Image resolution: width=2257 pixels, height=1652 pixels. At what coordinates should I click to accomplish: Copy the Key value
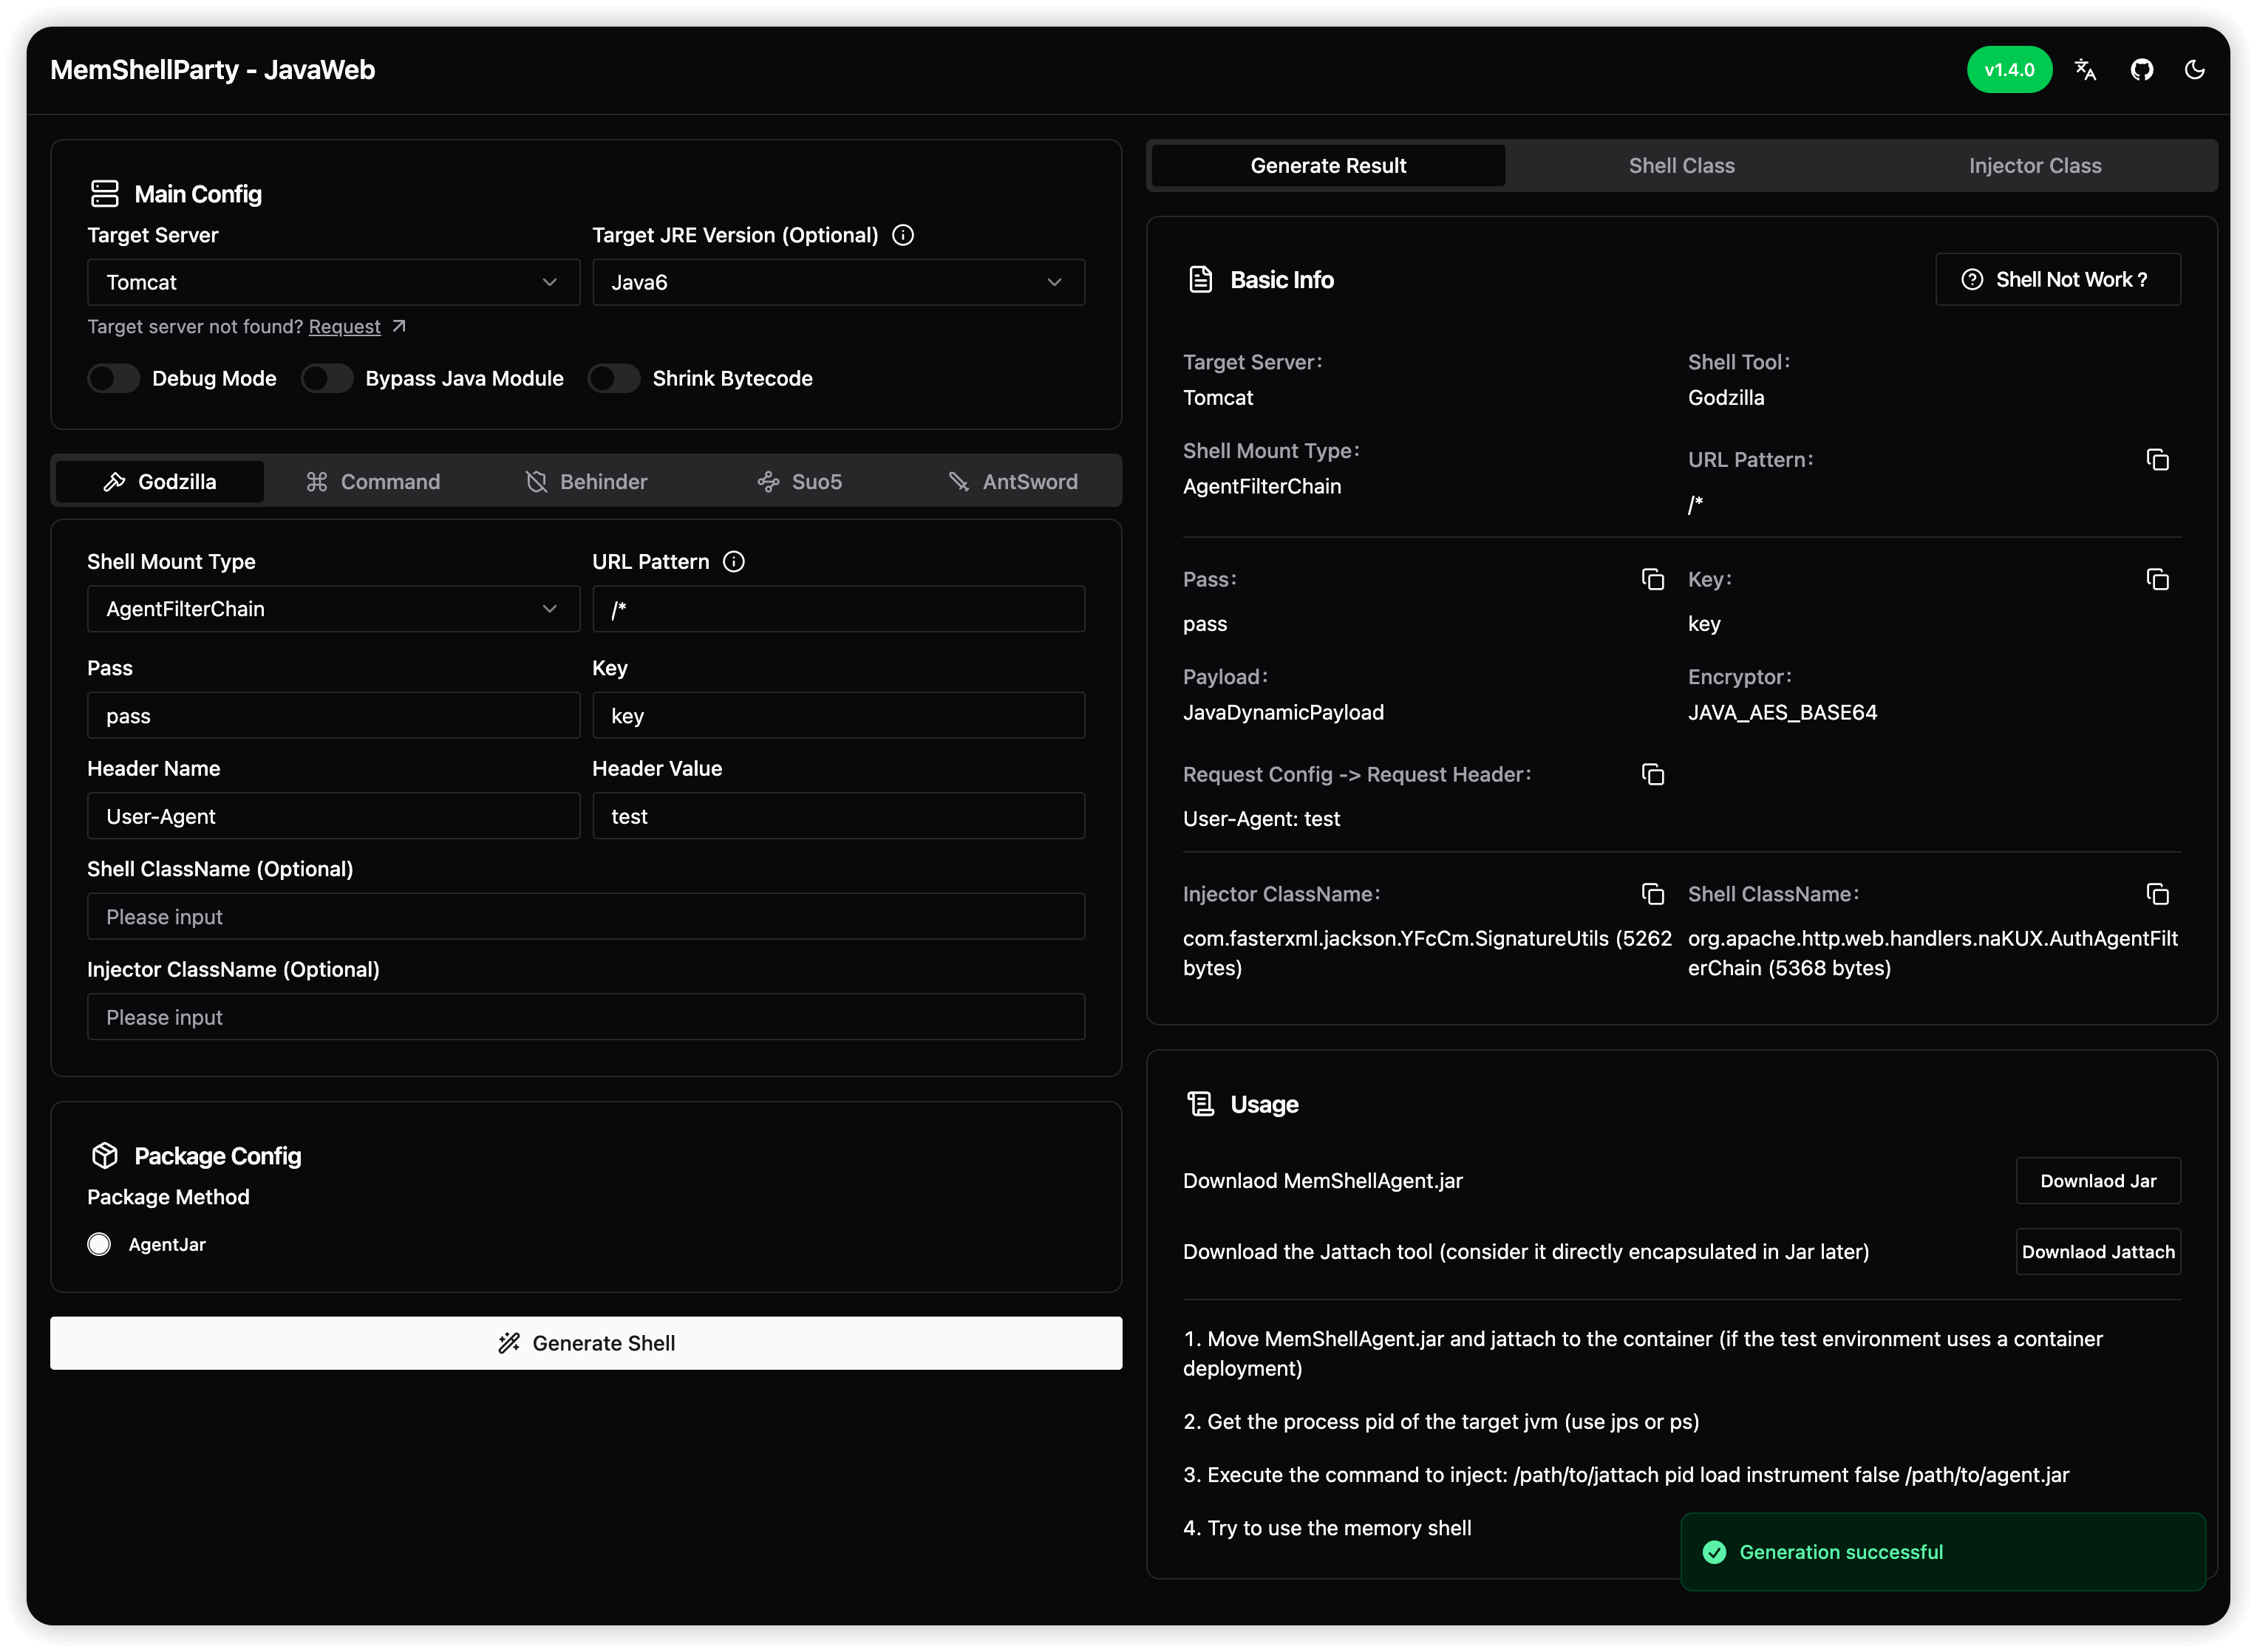coord(2157,580)
